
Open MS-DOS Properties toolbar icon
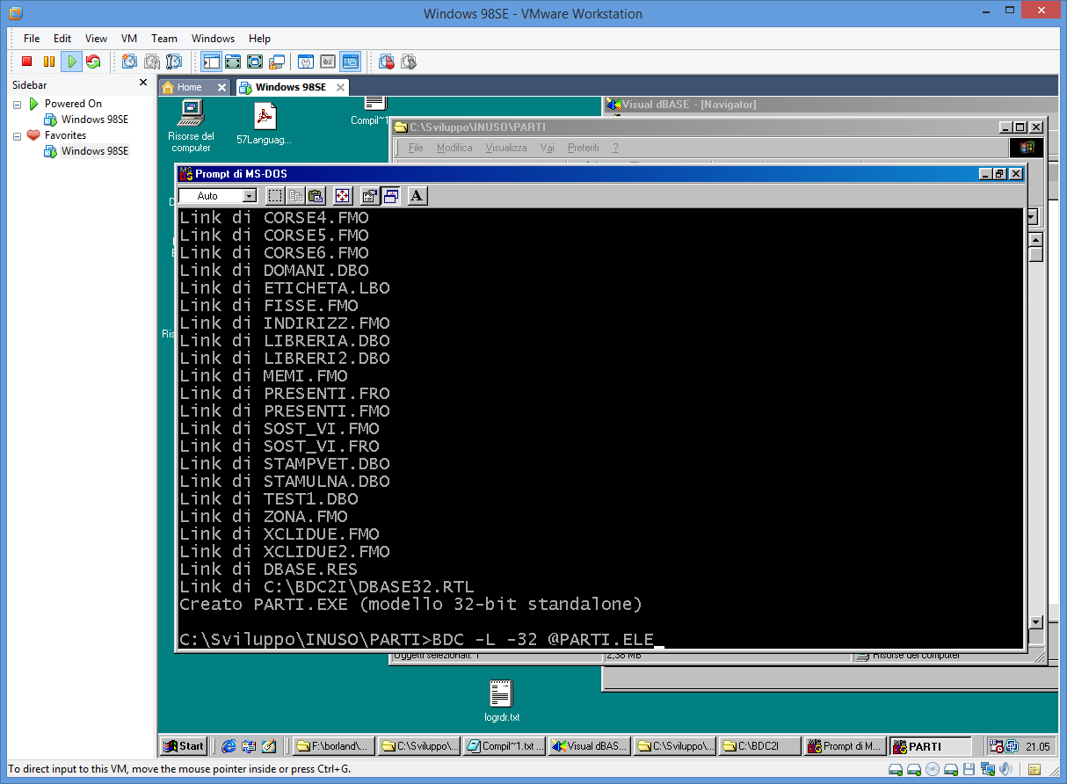(x=370, y=196)
